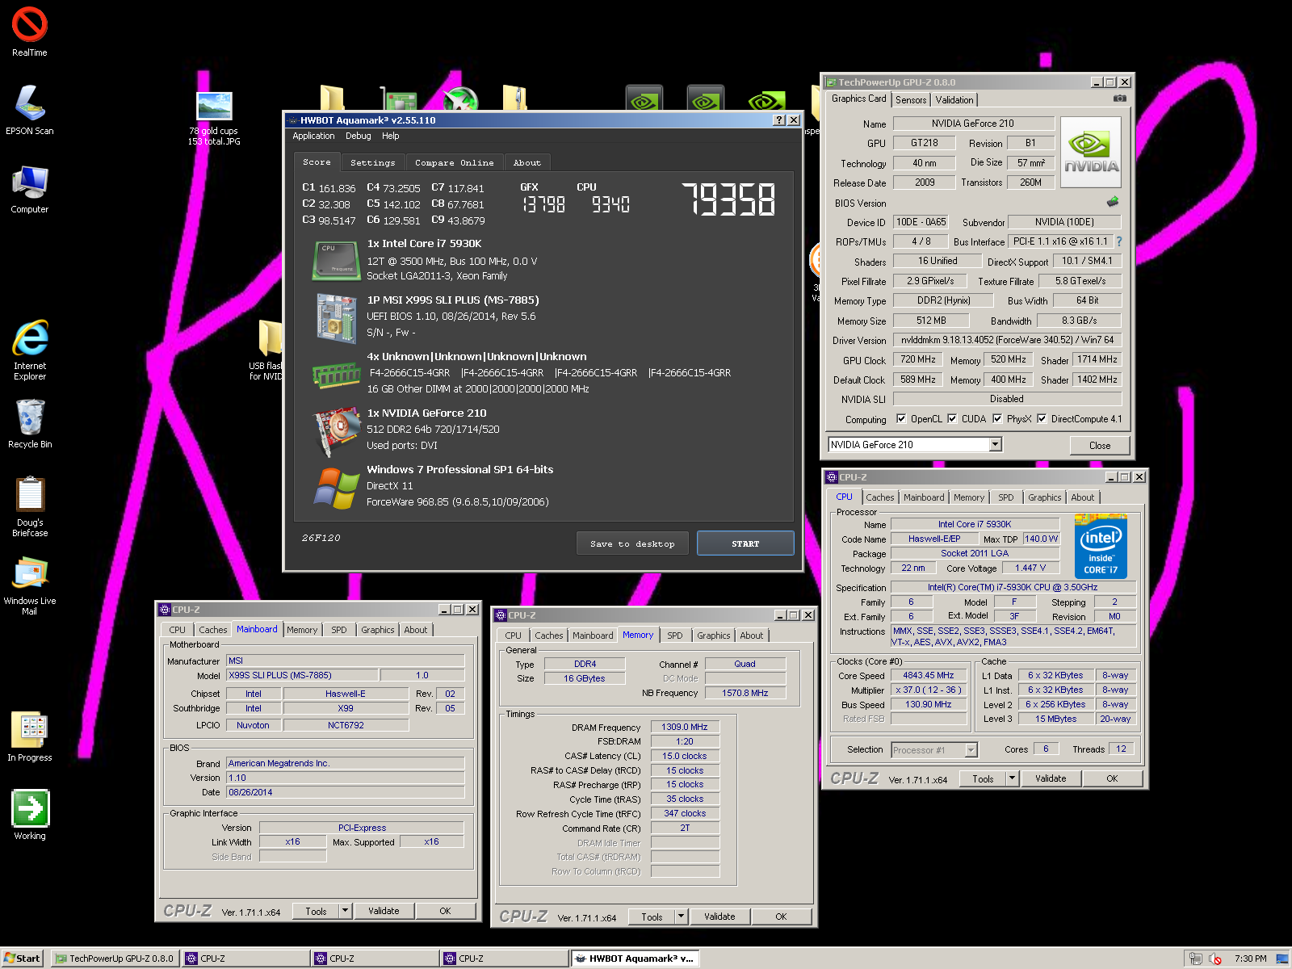
Task: Switch to the Validation tab in GPU-Z
Action: pyautogui.click(x=954, y=100)
